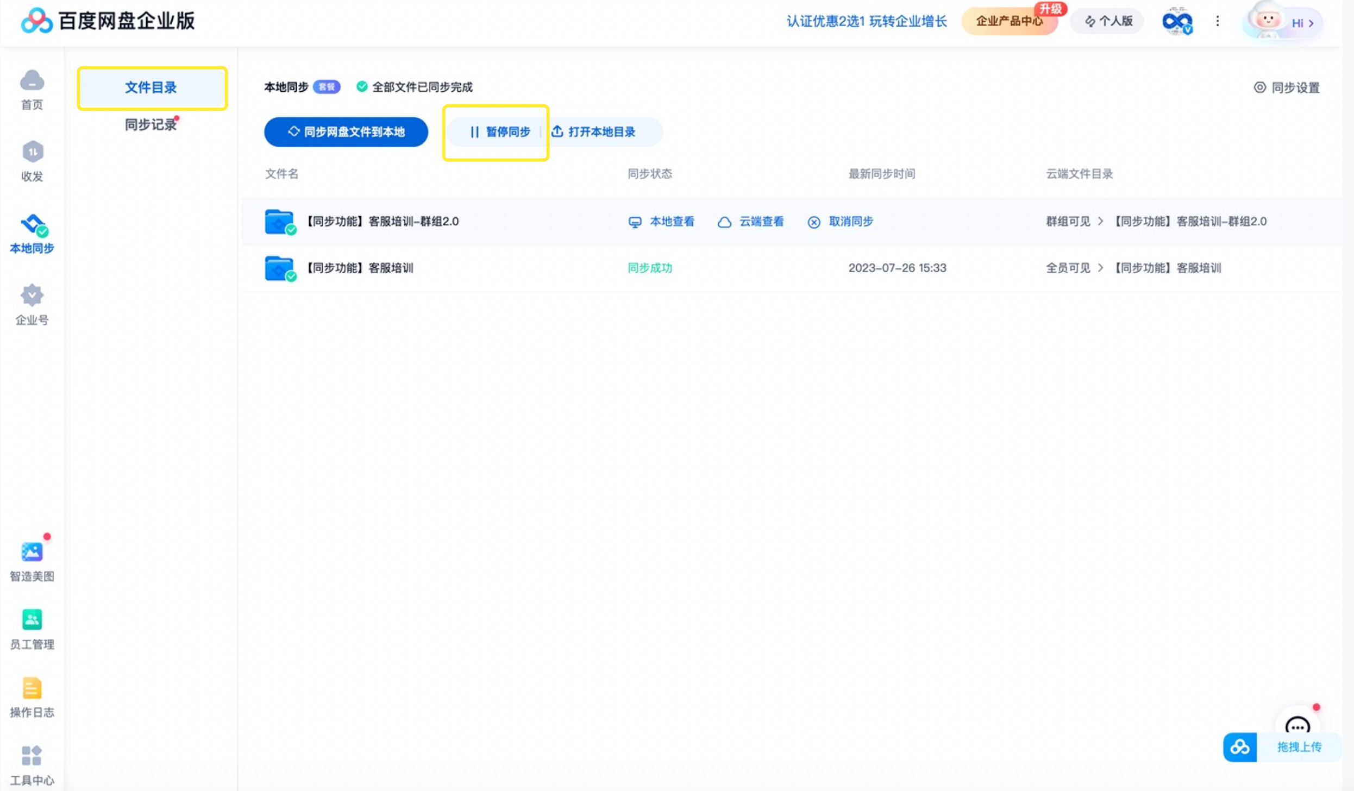Click 同步状态 column header
This screenshot has height=791, width=1354.
click(x=650, y=174)
